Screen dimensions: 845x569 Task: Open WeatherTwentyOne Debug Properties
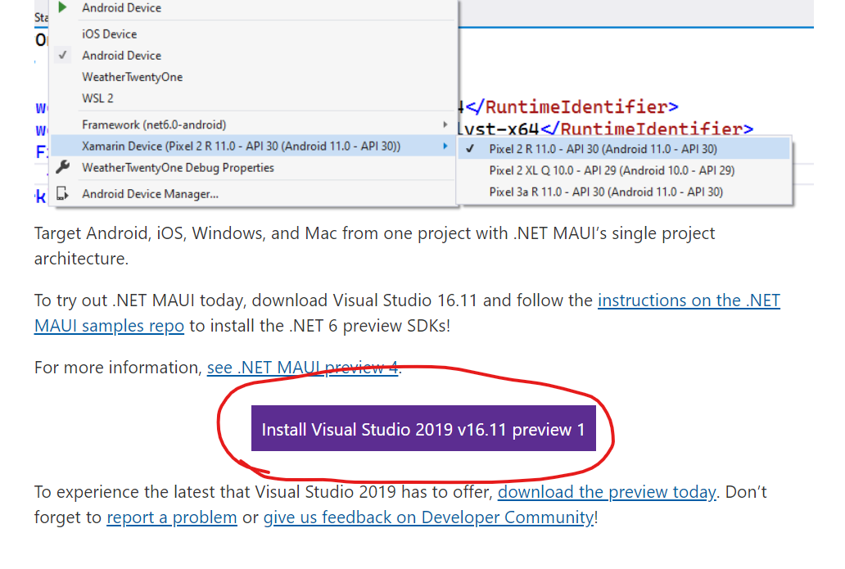point(178,168)
